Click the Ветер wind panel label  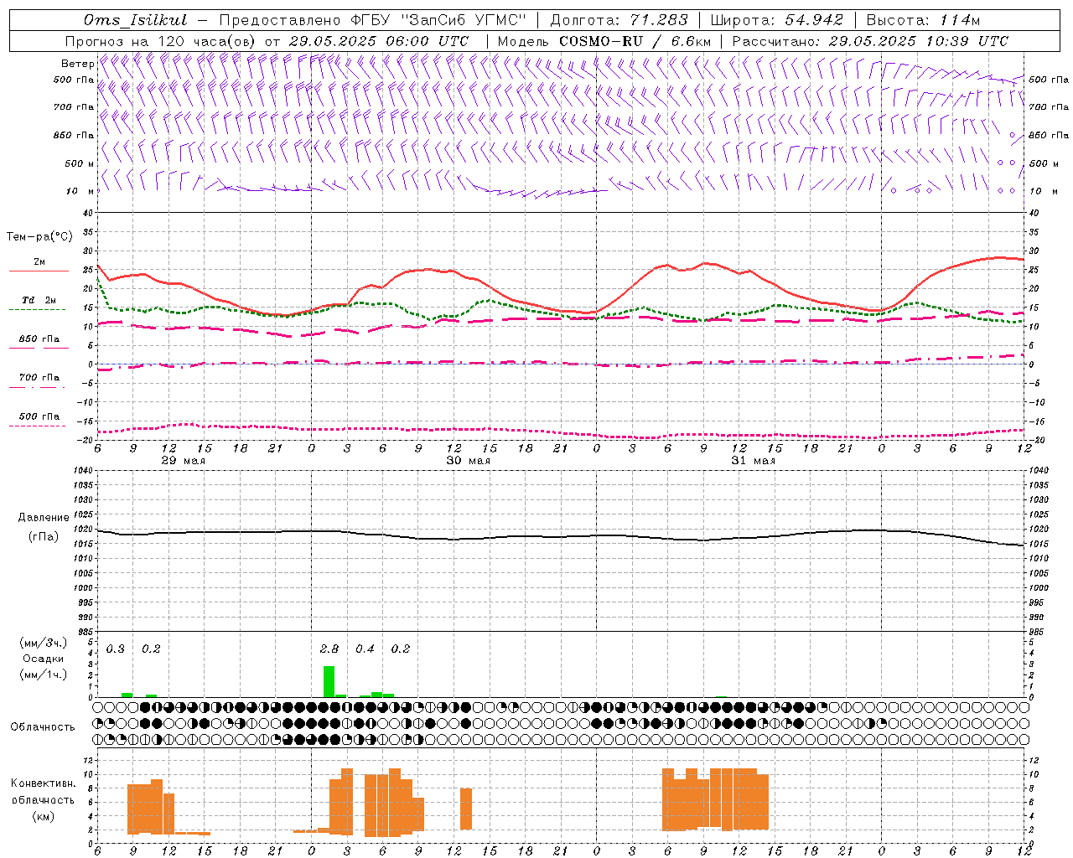click(x=77, y=64)
